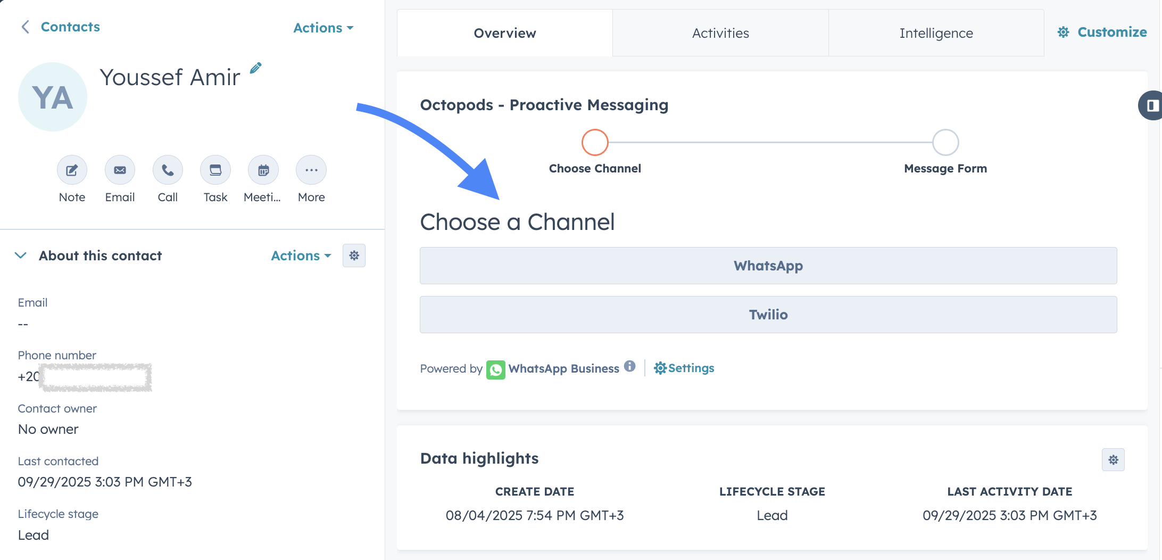1162x560 pixels.
Task: Start a call with phone icon
Action: (x=168, y=170)
